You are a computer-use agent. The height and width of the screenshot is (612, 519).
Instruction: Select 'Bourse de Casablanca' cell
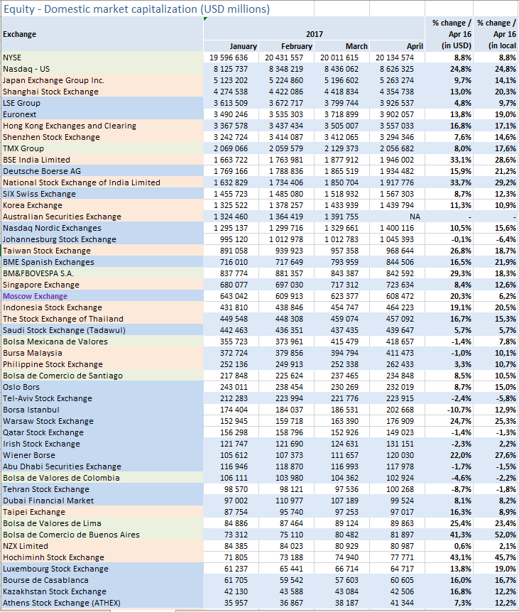click(x=102, y=579)
